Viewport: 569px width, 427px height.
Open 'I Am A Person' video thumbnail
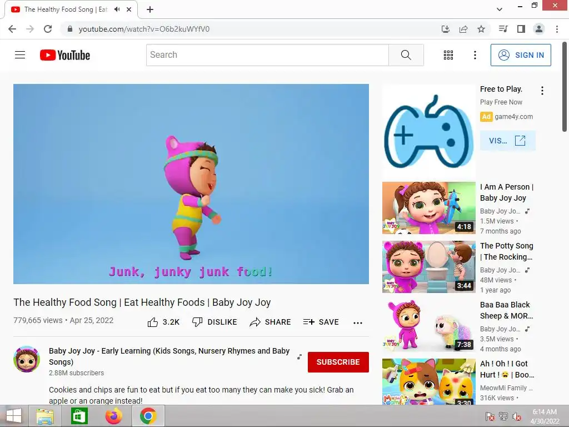coord(428,208)
